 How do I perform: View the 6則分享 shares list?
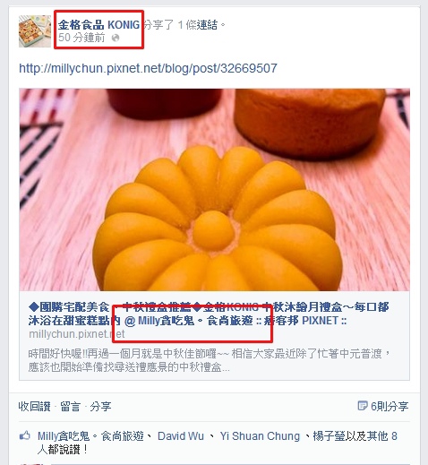coord(389,406)
